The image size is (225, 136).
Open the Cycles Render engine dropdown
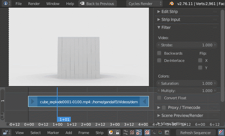pyautogui.click(x=144, y=3)
